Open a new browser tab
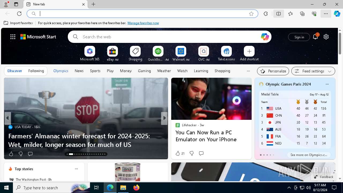The width and height of the screenshot is (343, 193). click(x=93, y=4)
